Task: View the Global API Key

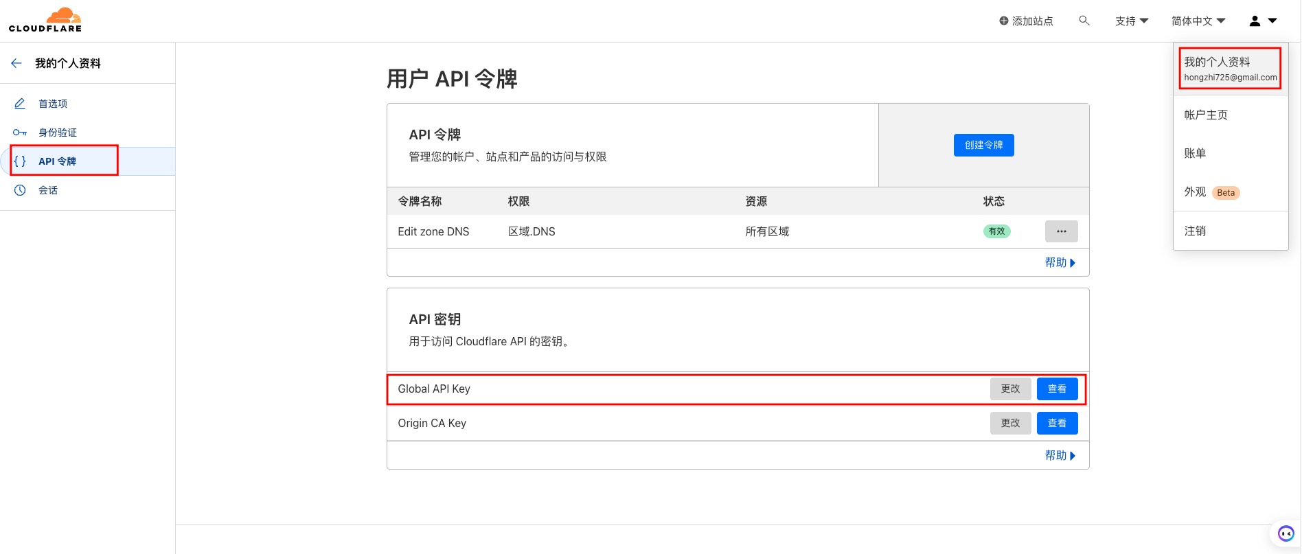Action: (1057, 389)
